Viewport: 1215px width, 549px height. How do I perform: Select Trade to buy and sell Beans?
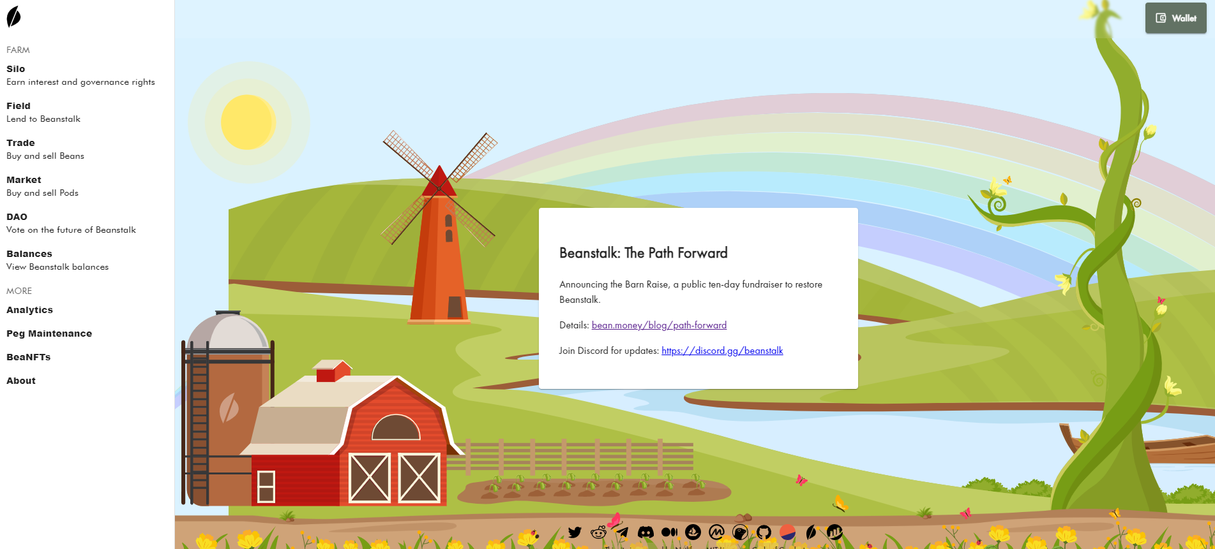(x=20, y=143)
